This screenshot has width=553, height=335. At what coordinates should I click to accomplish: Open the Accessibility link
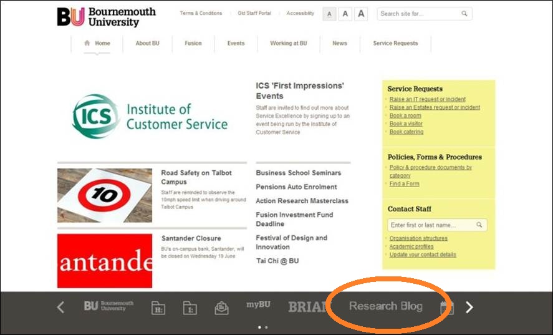pyautogui.click(x=300, y=13)
